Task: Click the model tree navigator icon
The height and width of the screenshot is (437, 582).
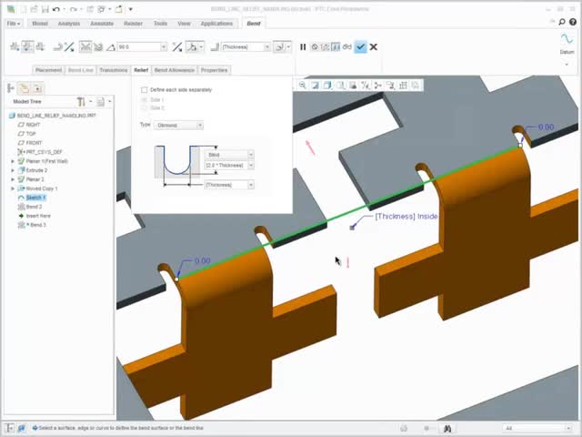Action: point(11,88)
